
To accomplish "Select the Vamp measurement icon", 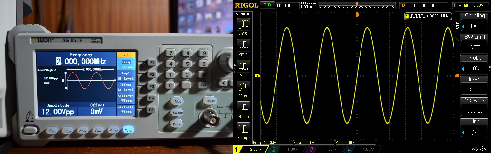I will click(243, 129).
